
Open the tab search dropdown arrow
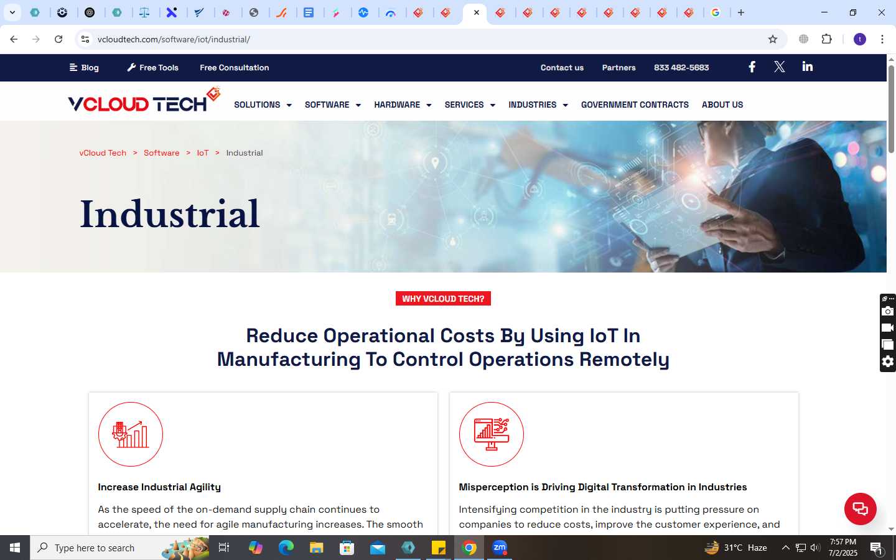[12, 12]
